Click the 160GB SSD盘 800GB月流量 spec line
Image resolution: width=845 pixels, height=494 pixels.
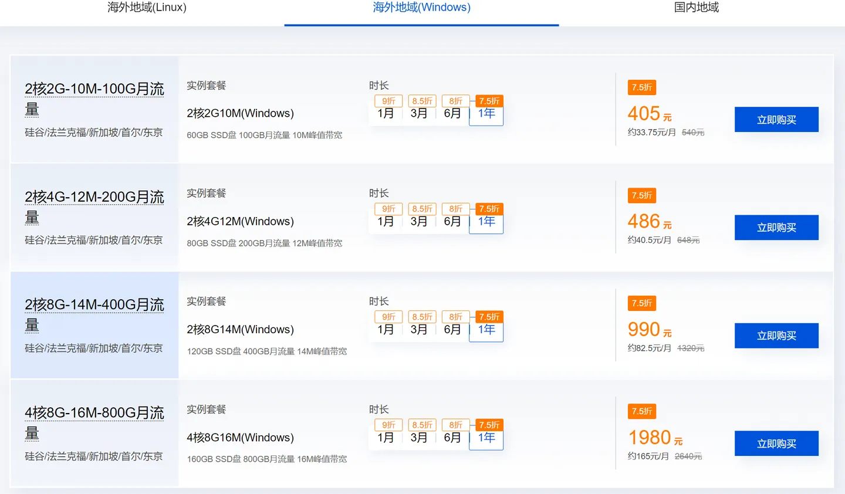coord(266,459)
